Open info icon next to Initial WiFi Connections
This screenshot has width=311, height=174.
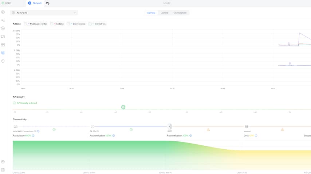38,131
